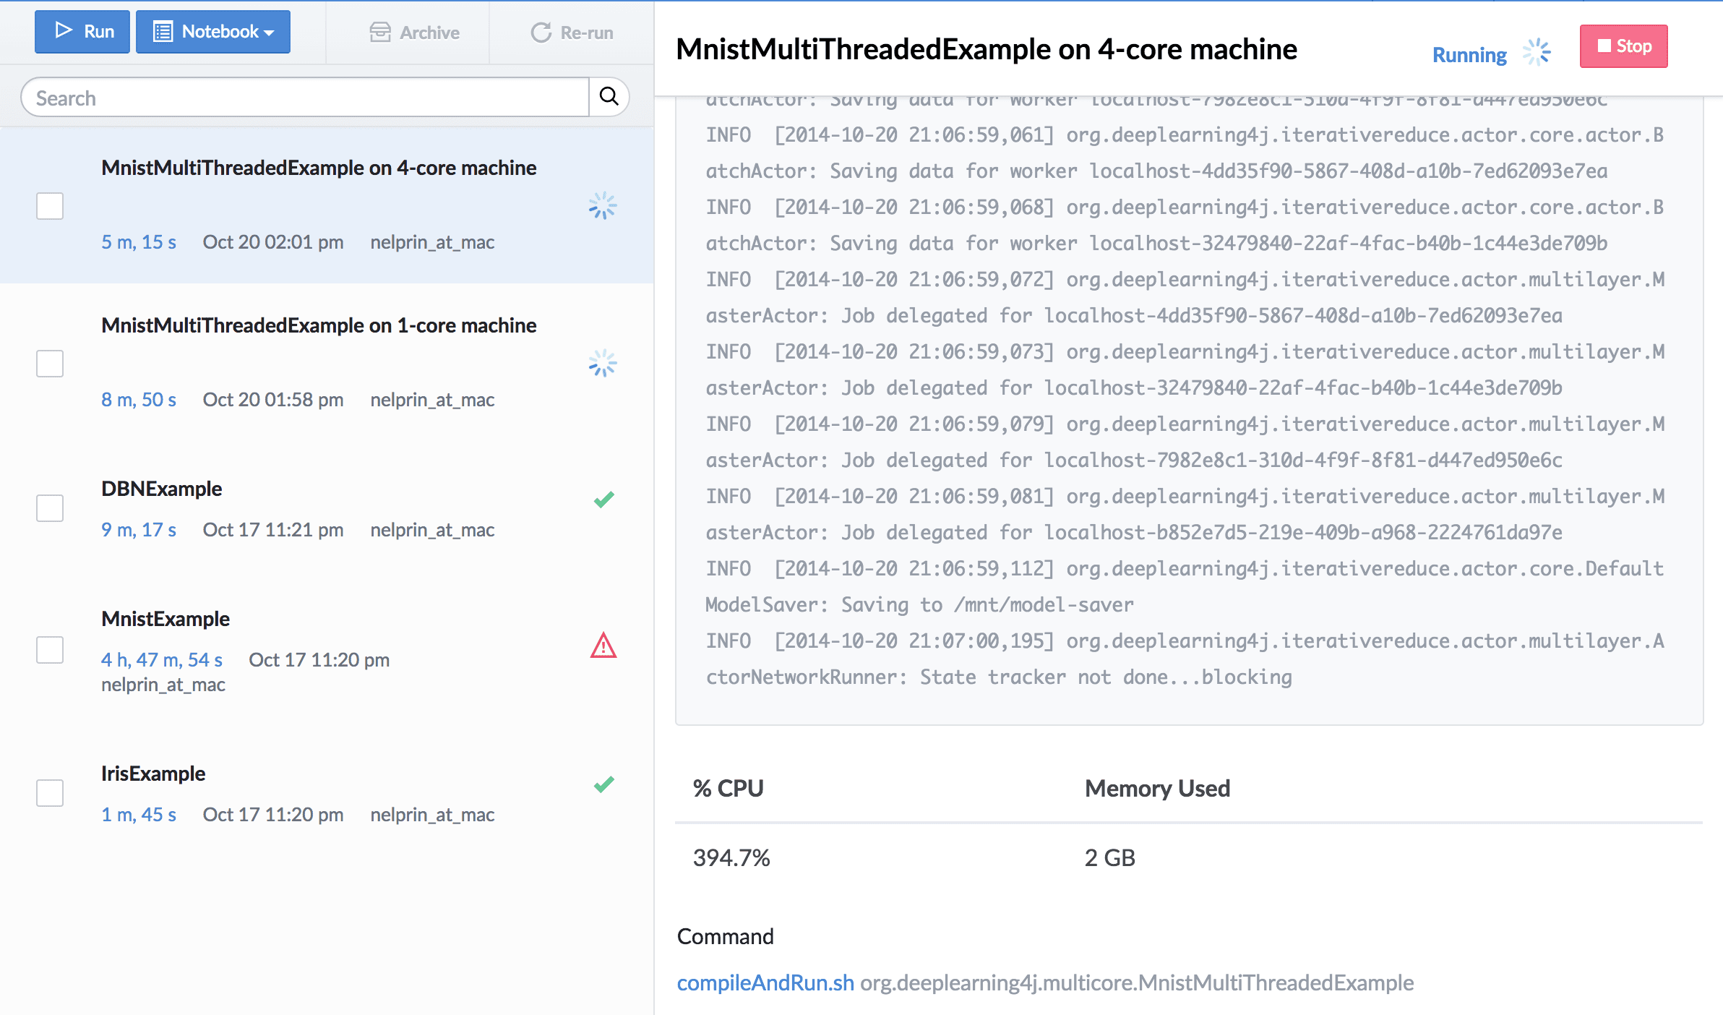Image resolution: width=1723 pixels, height=1015 pixels.
Task: Click the green checkmark for IrisExample
Action: click(603, 784)
